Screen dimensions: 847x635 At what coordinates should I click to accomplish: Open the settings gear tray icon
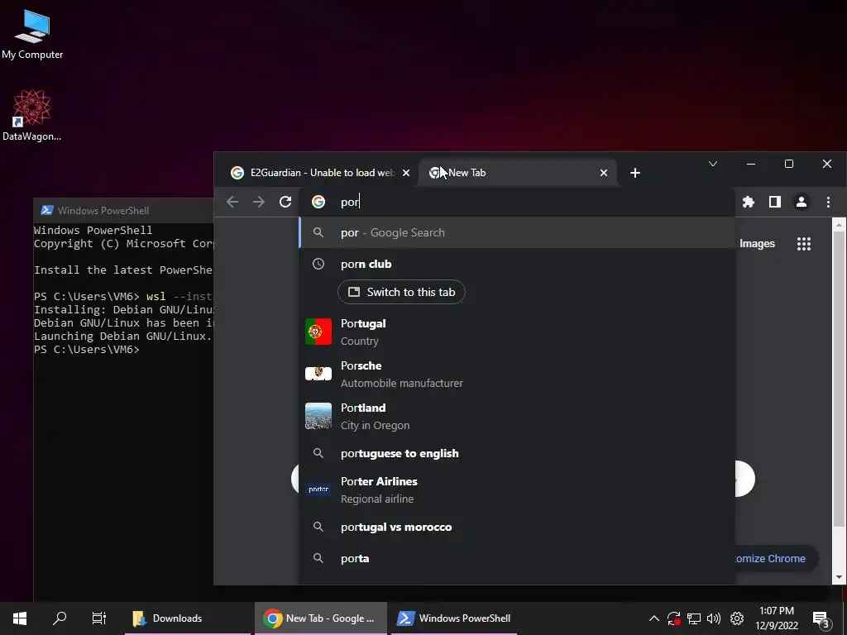pos(737,618)
